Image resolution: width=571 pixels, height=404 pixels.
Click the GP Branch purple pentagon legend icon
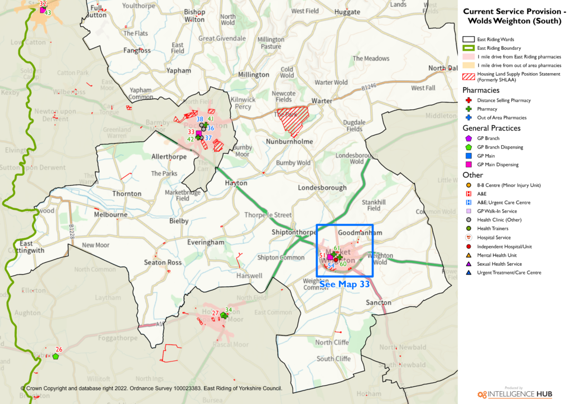click(468, 138)
